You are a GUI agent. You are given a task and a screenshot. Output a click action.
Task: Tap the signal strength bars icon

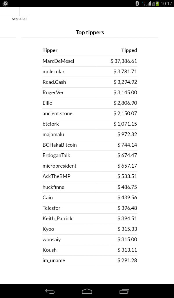tap(149, 3)
